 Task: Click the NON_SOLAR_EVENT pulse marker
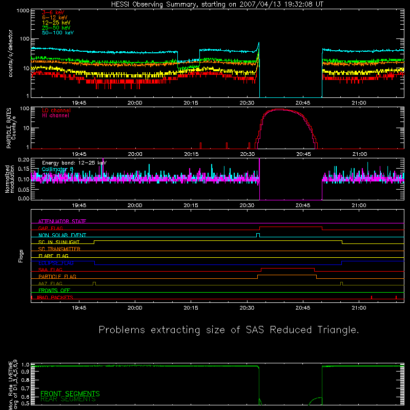point(258,235)
